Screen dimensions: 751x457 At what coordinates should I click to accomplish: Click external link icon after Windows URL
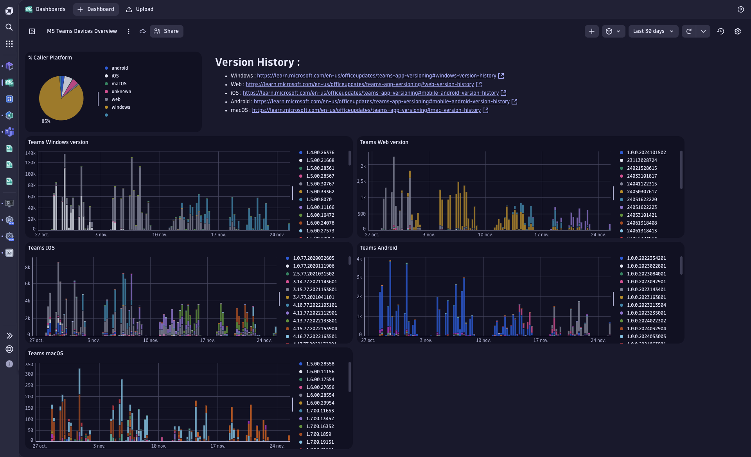(501, 76)
